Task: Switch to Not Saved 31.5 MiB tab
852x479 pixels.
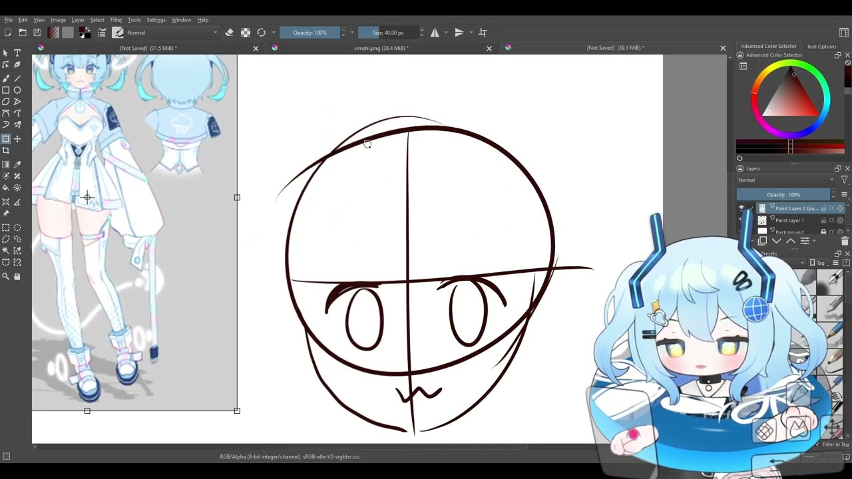Action: tap(148, 48)
